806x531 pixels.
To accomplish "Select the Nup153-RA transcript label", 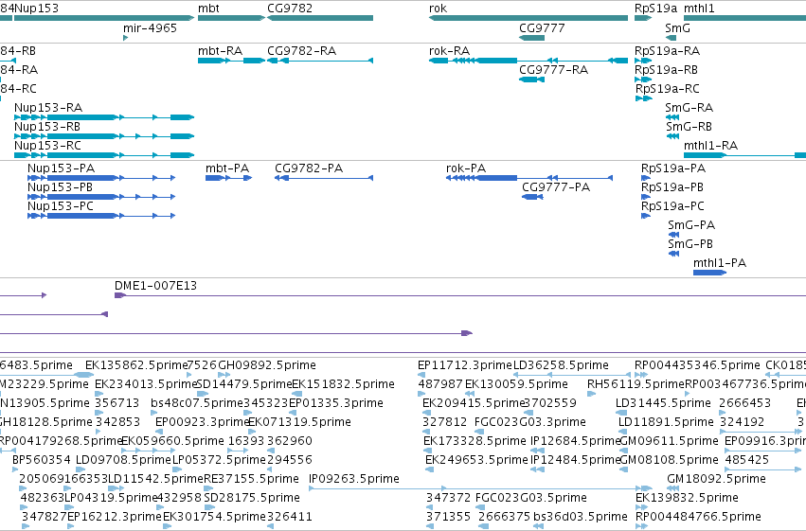I will click(48, 108).
